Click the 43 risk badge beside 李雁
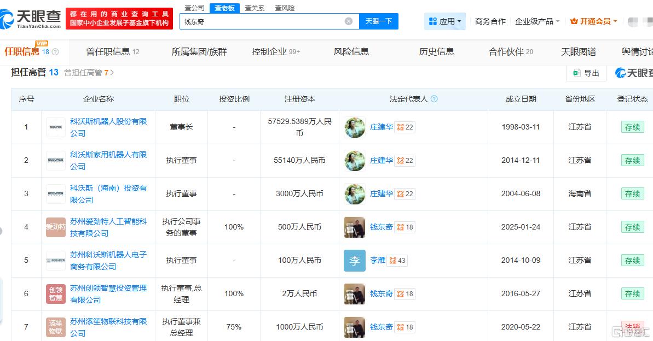The image size is (653, 341). [396, 261]
